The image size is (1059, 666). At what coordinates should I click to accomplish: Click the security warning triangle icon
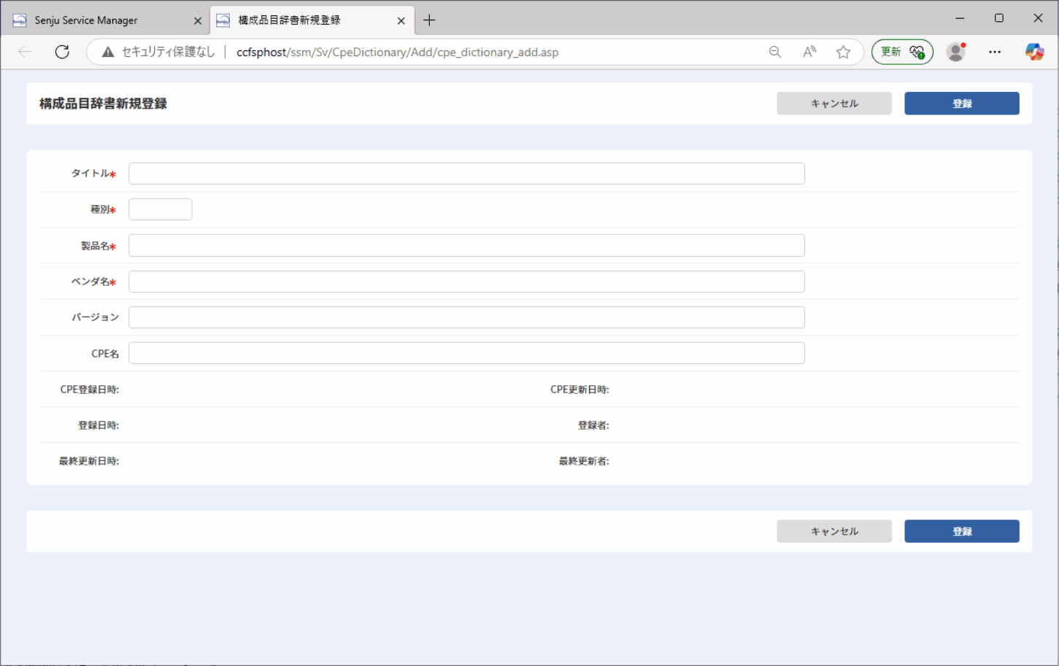pyautogui.click(x=108, y=52)
